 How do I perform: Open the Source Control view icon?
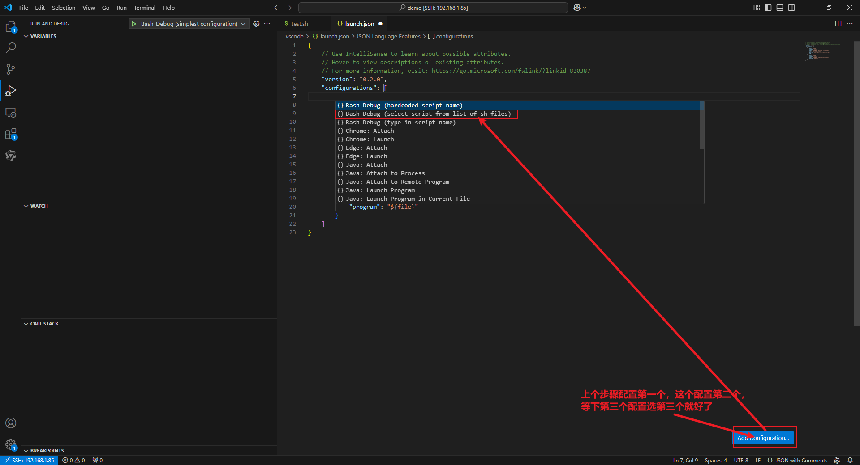[11, 69]
